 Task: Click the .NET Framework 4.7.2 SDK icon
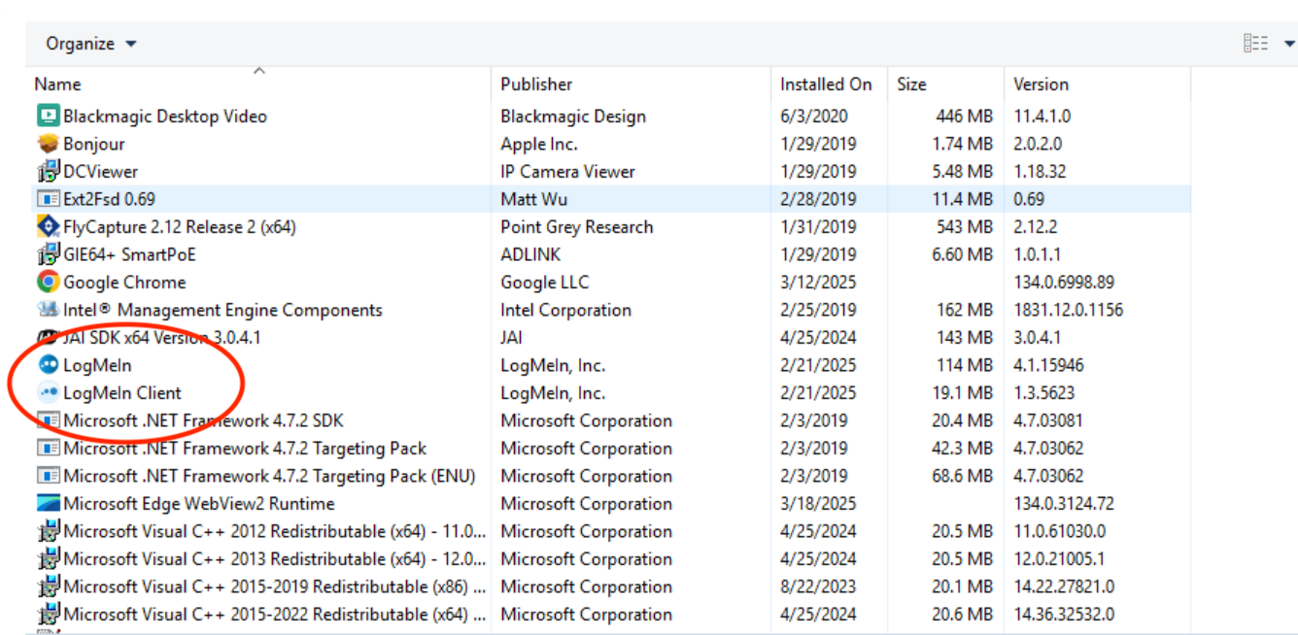[48, 420]
